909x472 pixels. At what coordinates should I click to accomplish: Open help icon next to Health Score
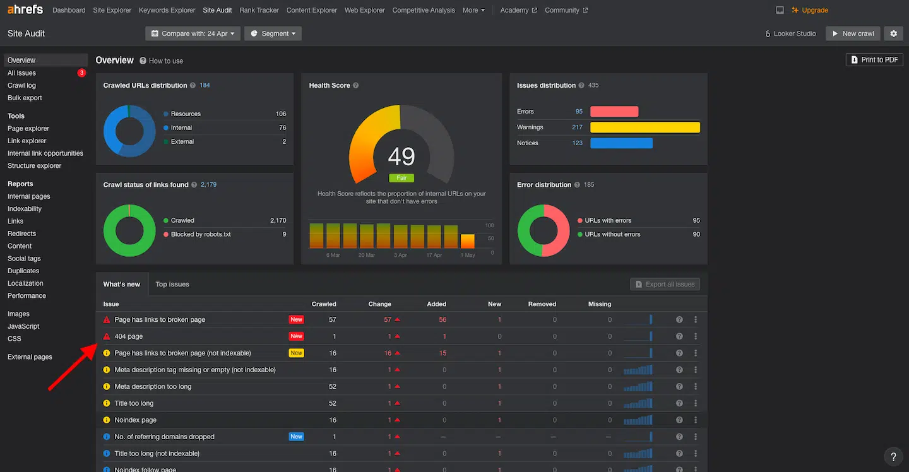356,85
